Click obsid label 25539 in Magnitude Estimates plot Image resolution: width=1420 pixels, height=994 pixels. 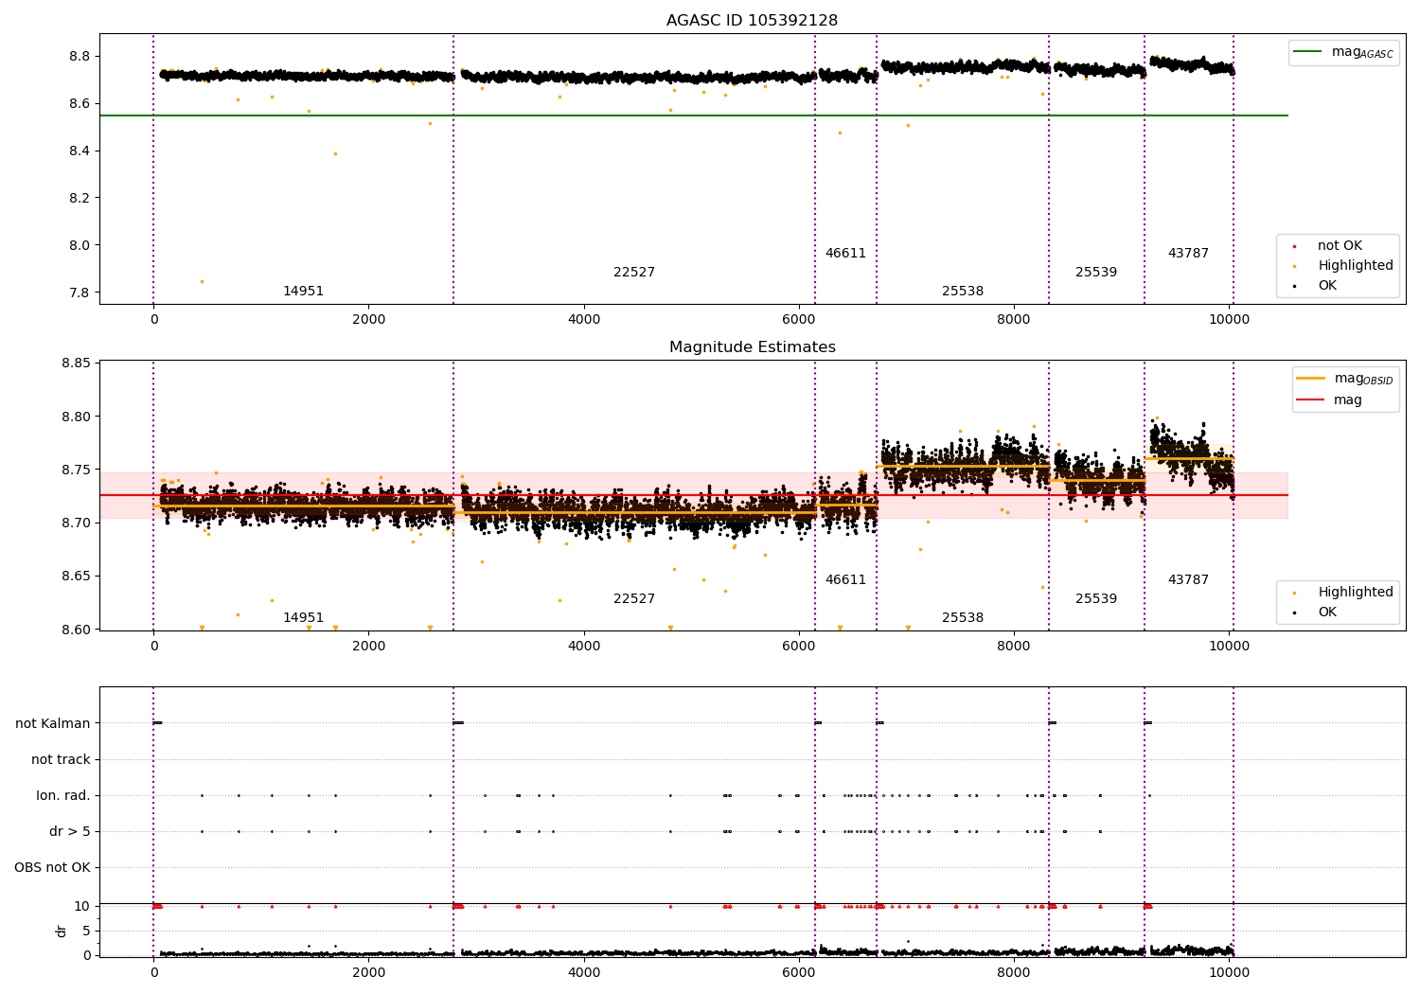pyautogui.click(x=1096, y=599)
